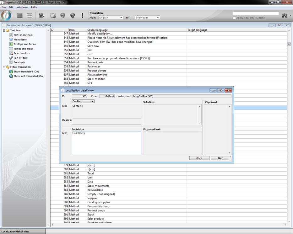The image size is (293, 234).
Task: Click the exclamation mark toolbar icon
Action: pyautogui.click(x=82, y=15)
